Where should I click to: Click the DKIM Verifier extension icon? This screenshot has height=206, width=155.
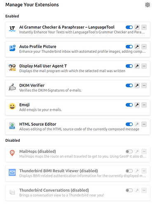click(x=12, y=87)
